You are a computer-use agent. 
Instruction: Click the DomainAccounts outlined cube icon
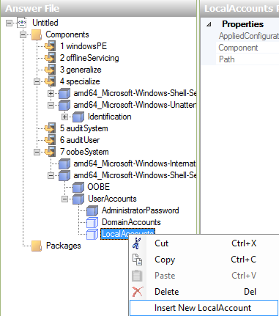click(92, 222)
